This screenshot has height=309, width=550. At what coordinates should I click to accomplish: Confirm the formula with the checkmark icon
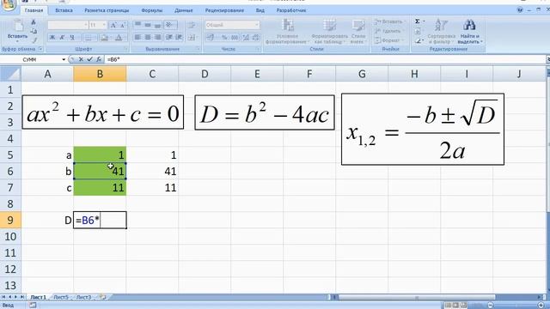(89, 59)
